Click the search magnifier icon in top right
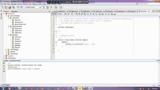Screen dimensions: 160x90 tap(137, 4)
